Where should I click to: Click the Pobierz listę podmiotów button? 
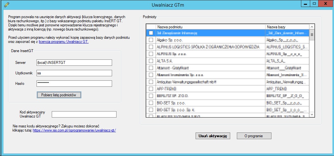pyautogui.click(x=59, y=95)
